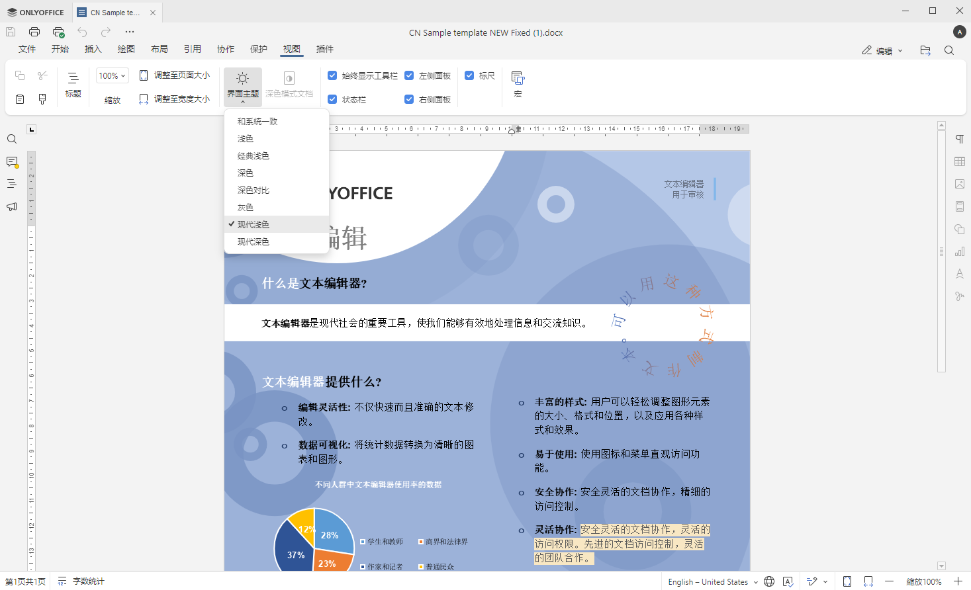Open the editing mode dropdown
The image size is (971, 590).
(x=882, y=50)
